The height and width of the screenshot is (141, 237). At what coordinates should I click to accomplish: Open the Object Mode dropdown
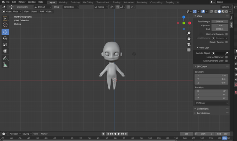pyautogui.click(x=12, y=11)
